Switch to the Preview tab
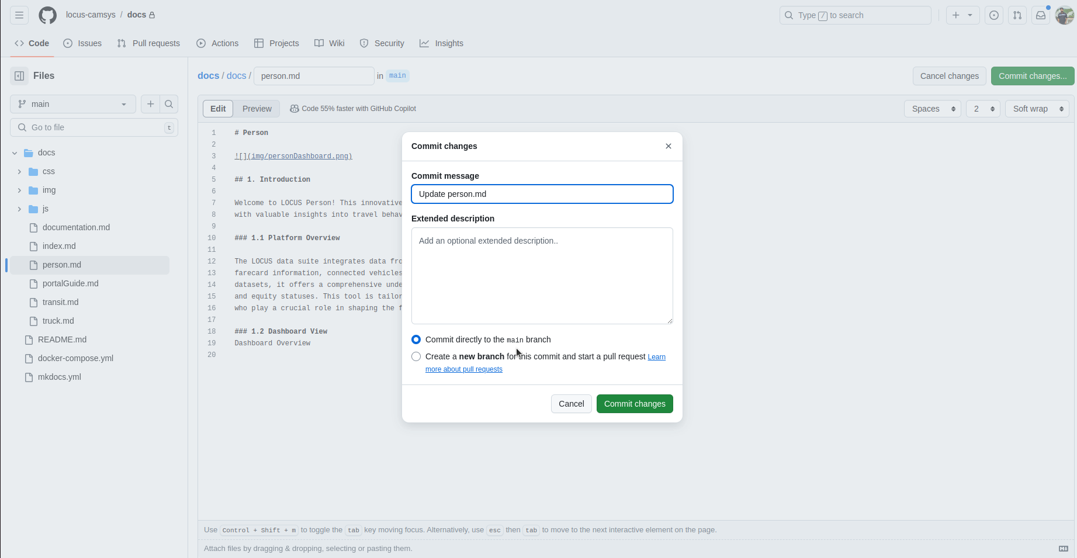 click(x=257, y=109)
